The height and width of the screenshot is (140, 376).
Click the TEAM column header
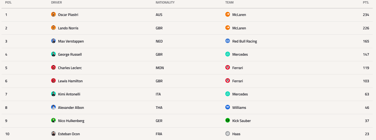pyautogui.click(x=229, y=3)
